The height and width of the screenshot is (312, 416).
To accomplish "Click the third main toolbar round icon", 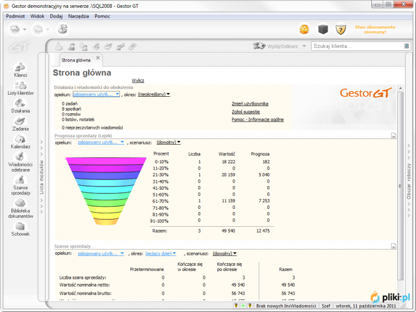I will pos(62,29).
